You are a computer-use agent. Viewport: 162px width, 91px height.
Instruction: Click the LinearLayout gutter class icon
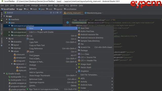pyautogui.click(x=68, y=22)
